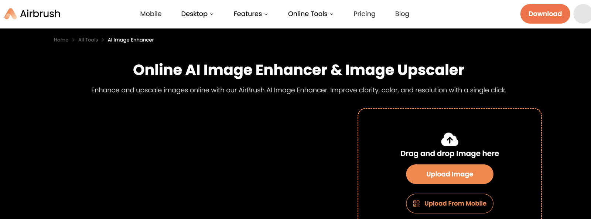Expand the Desktop dropdown menu
The width and height of the screenshot is (591, 219).
(197, 14)
